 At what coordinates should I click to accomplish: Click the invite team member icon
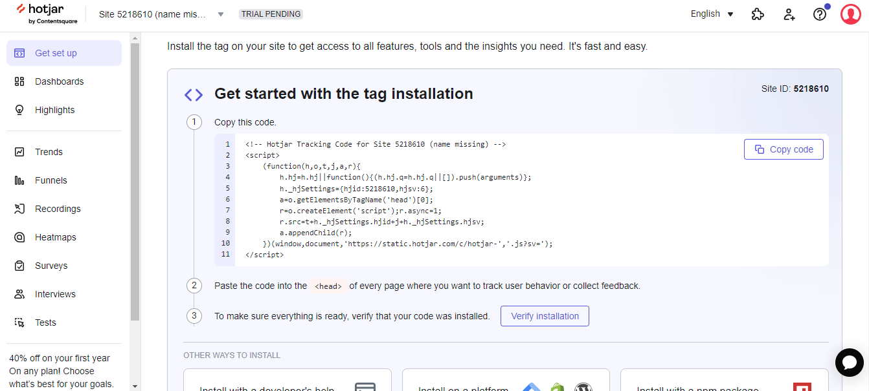coord(789,14)
